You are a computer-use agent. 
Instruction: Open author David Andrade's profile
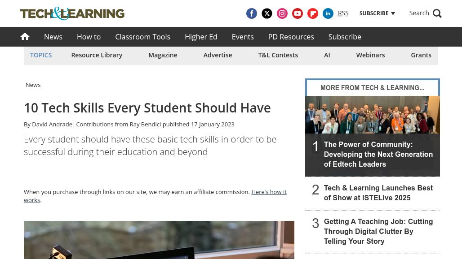[52, 124]
